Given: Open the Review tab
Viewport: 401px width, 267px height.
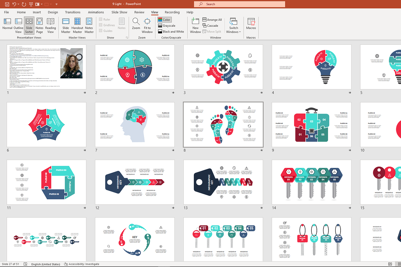Looking at the screenshot, I should [139, 12].
